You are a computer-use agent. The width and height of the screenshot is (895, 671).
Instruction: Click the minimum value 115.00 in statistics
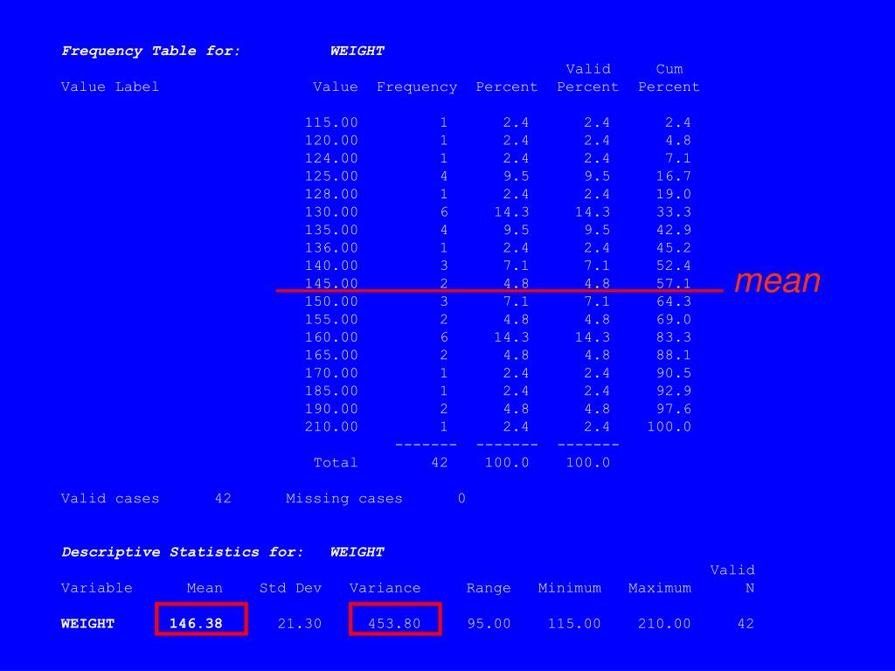coord(574,624)
